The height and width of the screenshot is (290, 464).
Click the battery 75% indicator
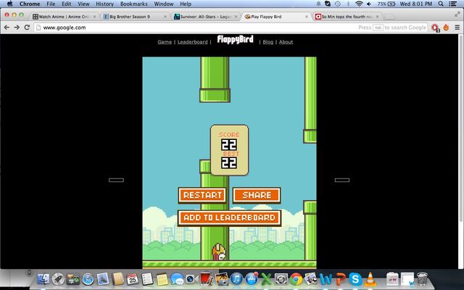[386, 4]
